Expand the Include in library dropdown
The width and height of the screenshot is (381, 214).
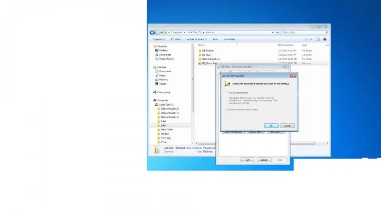pos(197,39)
